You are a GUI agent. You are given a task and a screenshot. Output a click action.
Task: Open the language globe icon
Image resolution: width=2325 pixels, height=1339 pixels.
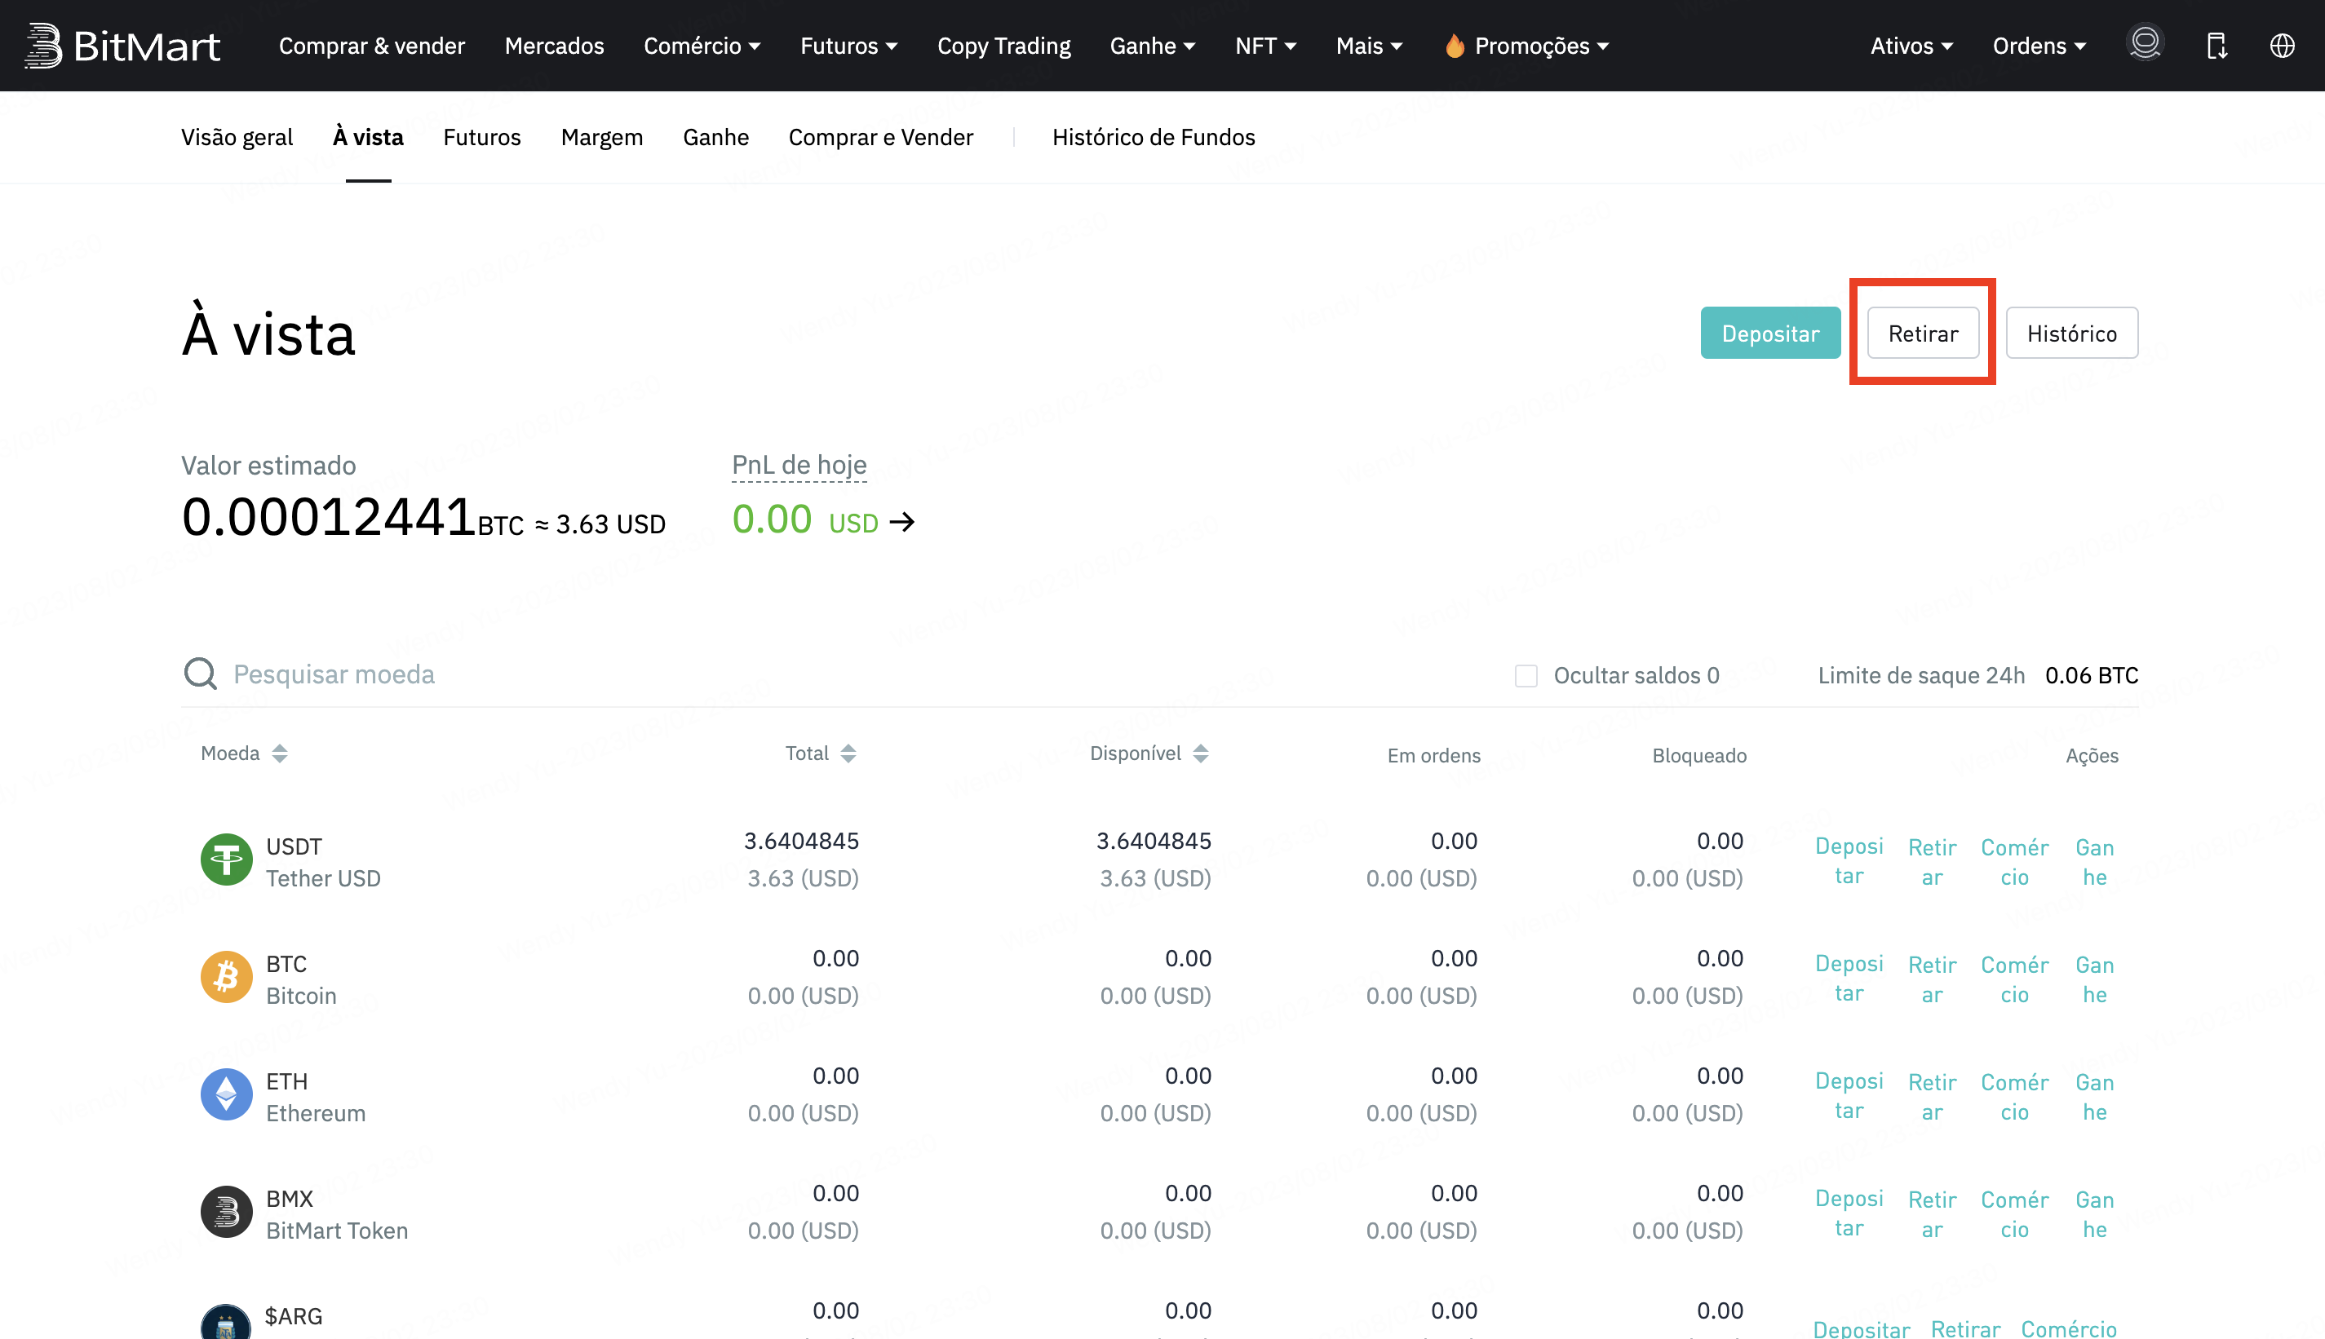[x=2282, y=45]
